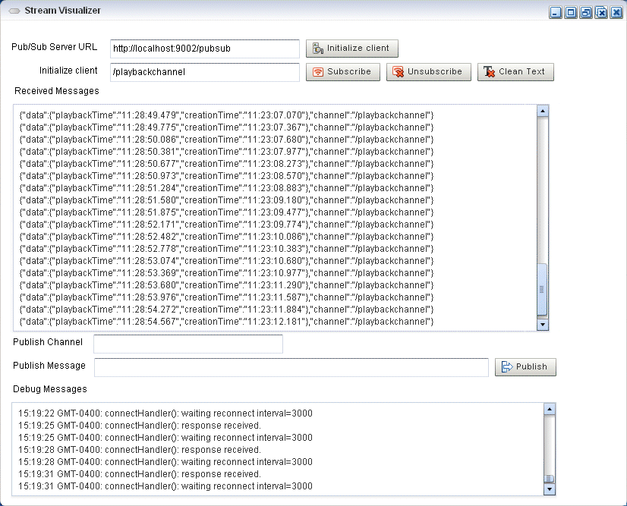The height and width of the screenshot is (506, 627).
Task: Click Debug Messages scrollbar up arrow
Action: tap(550, 409)
